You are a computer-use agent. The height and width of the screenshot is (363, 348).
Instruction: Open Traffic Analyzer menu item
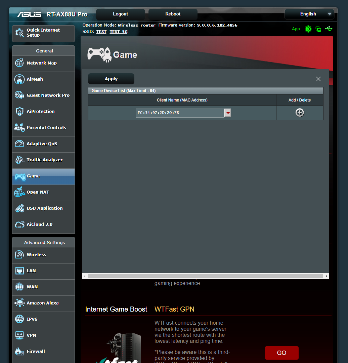coord(44,160)
